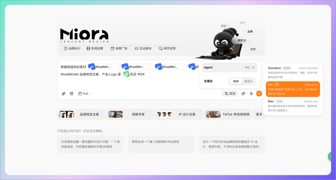Click the devices icon on 网页应用
Screen dimensions: 336x180
161,49
